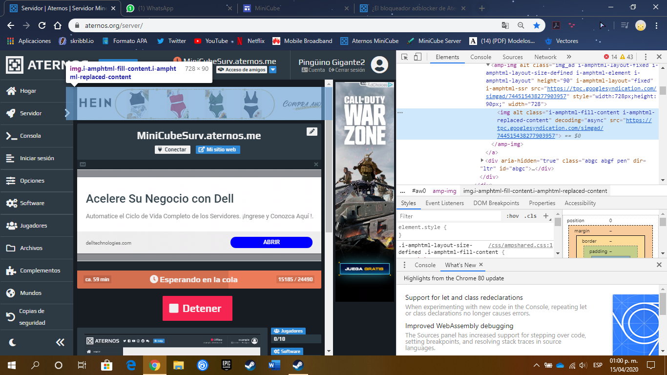Click the Call of Duty Warzone ad banner
The width and height of the screenshot is (667, 375).
tap(365, 191)
